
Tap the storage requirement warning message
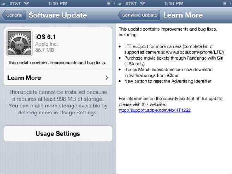tap(58, 102)
